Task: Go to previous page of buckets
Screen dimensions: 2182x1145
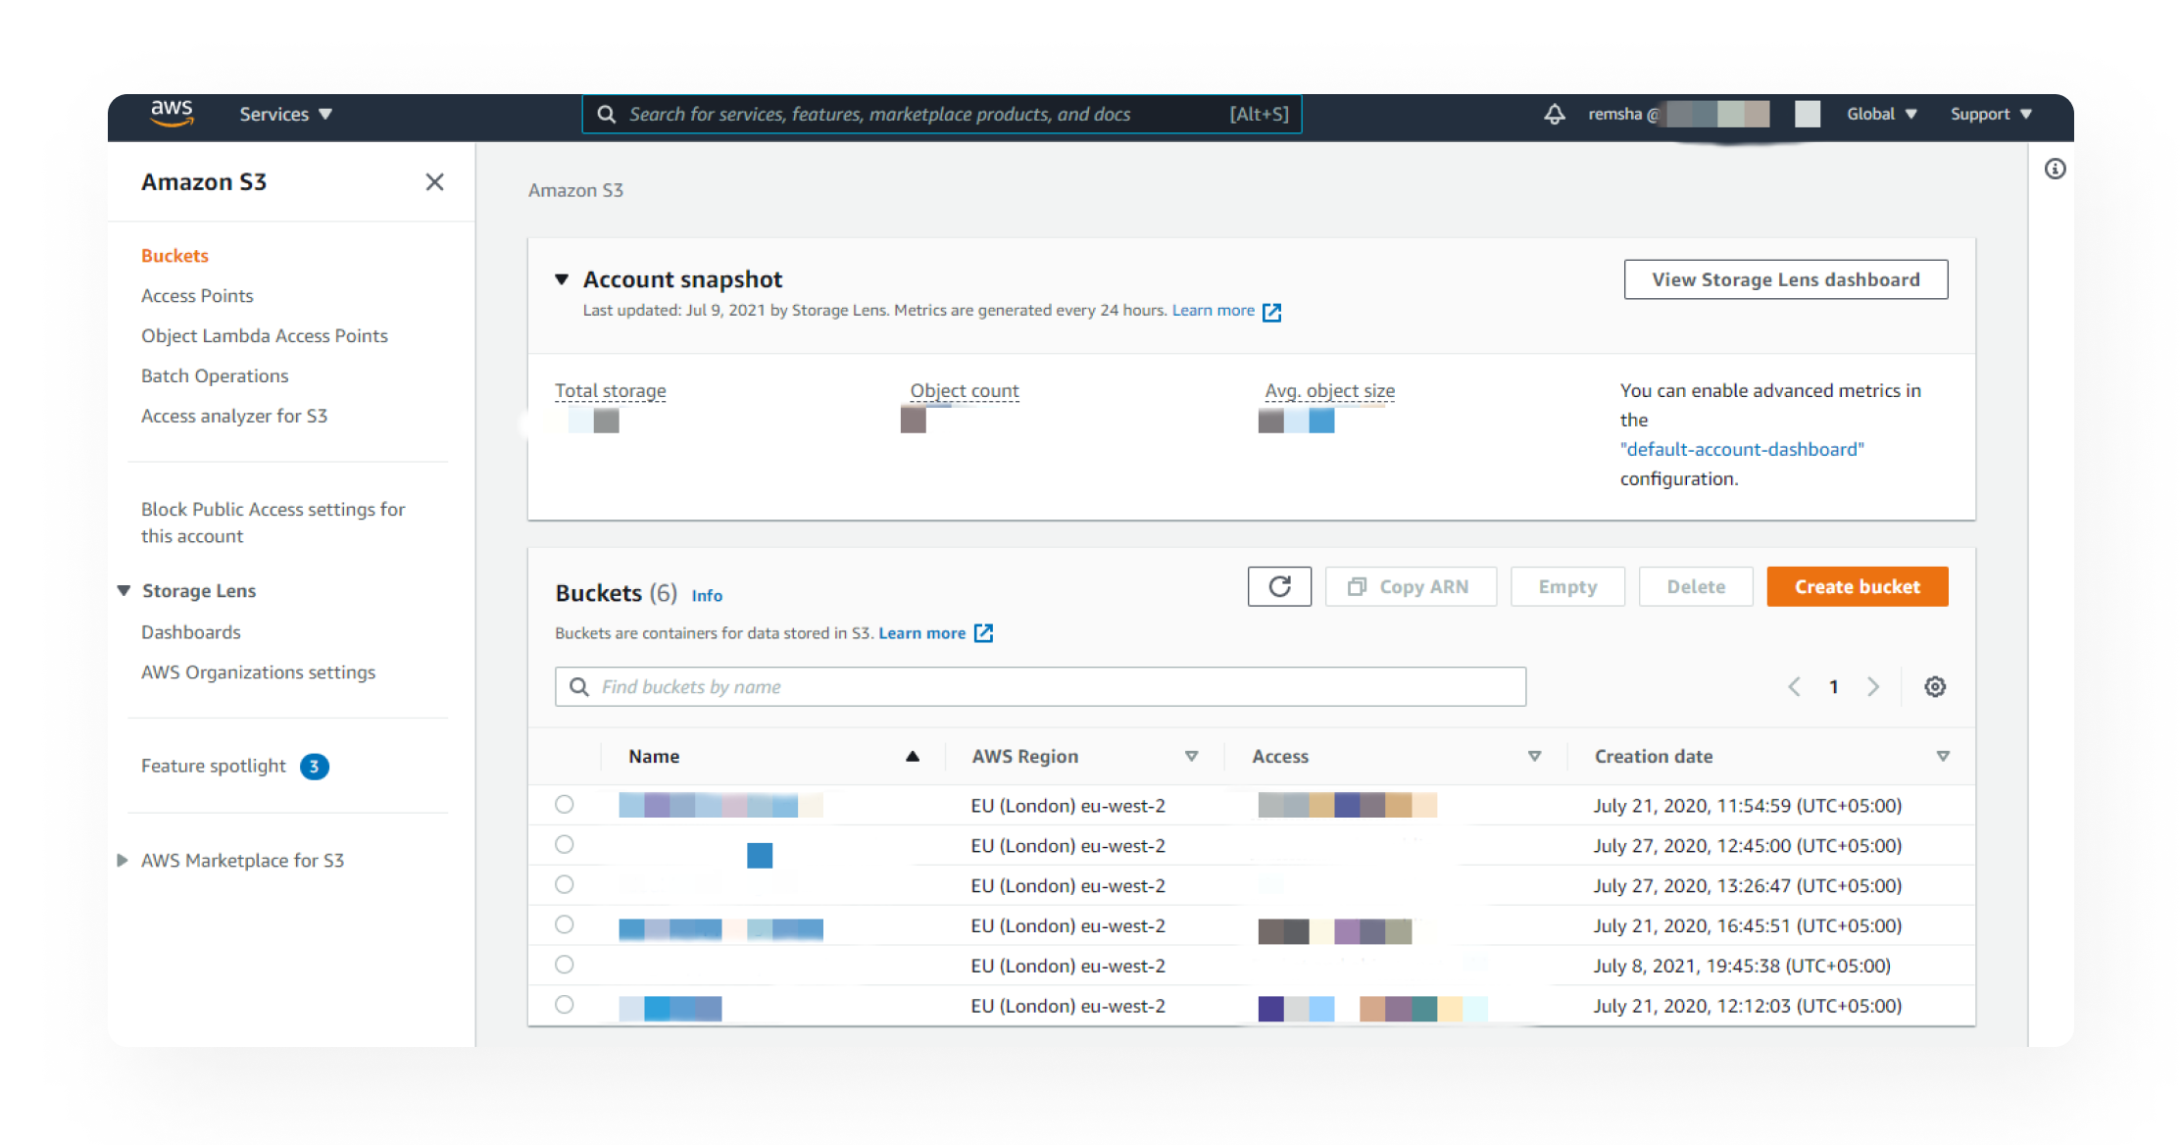Action: pos(1794,686)
